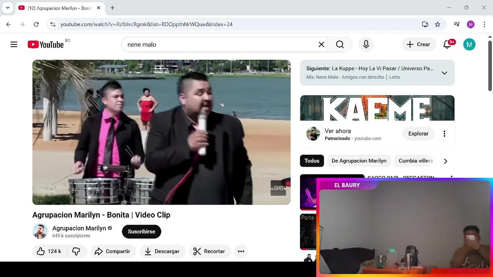Image resolution: width=493 pixels, height=277 pixels.
Task: View site information icon in address bar
Action: tap(53, 24)
